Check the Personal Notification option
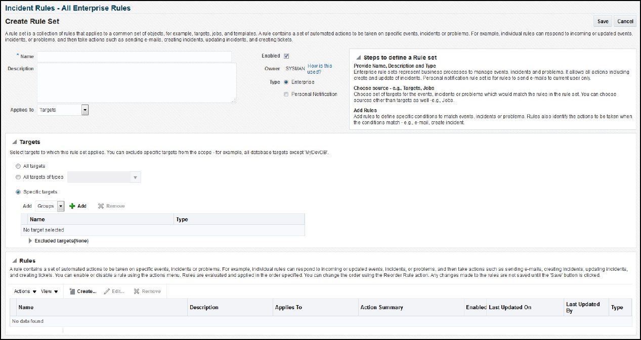 [286, 94]
